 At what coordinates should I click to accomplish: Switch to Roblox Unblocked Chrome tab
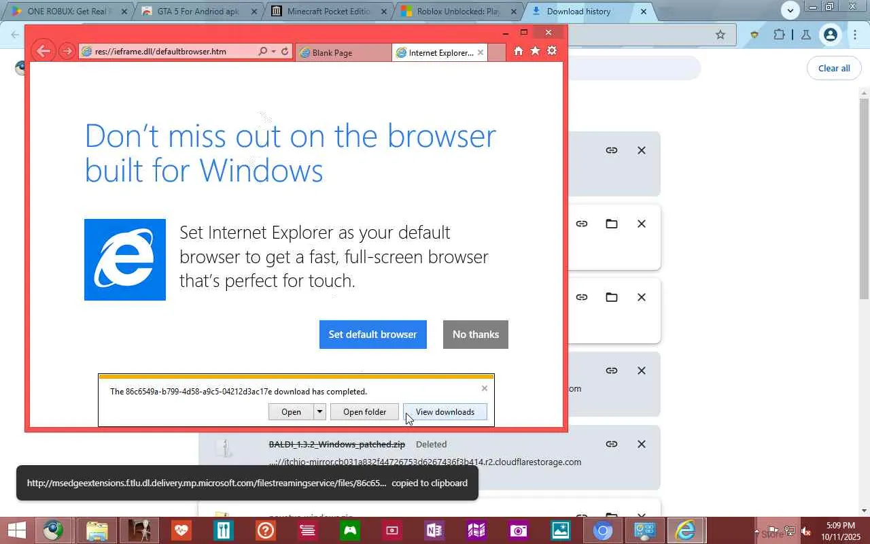pos(459,12)
